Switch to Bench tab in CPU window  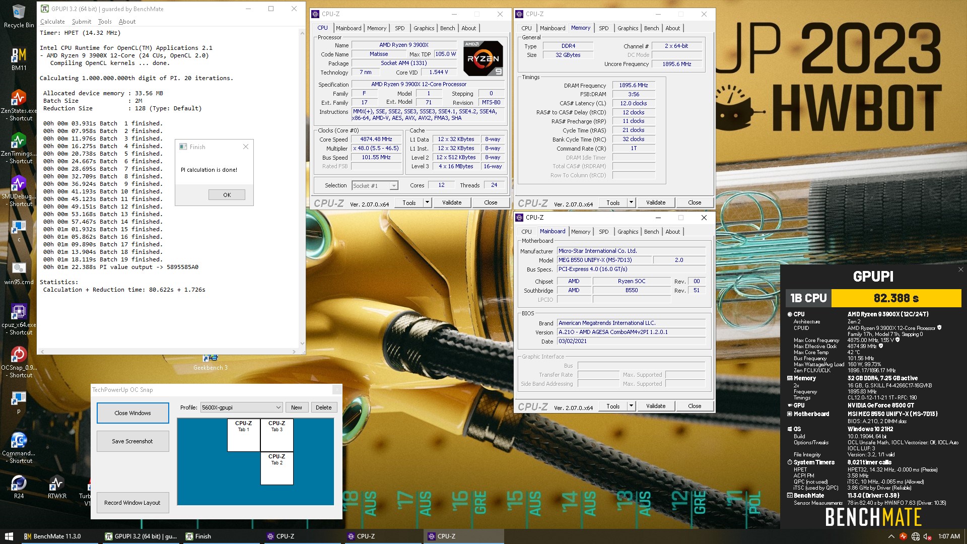tap(447, 28)
